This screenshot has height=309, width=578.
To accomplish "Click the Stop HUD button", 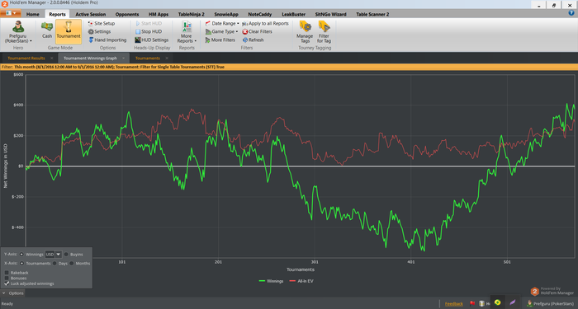I will click(149, 31).
